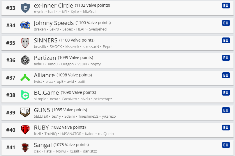Click the SINNERS shield logo
This screenshot has height=156, width=235.
pyautogui.click(x=25, y=43)
